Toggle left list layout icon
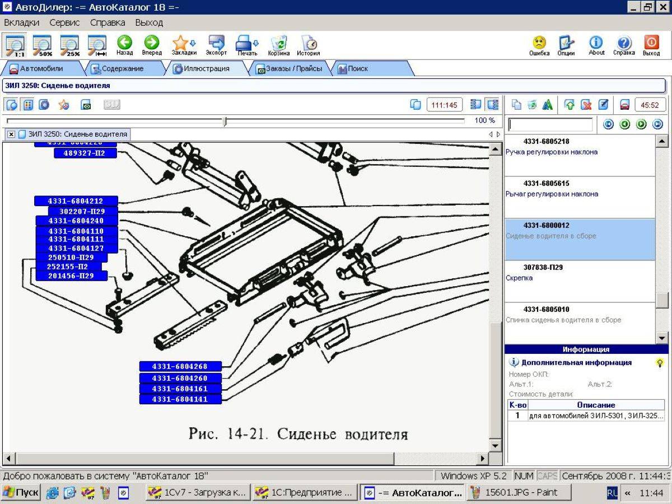The image size is (672, 504). (476, 105)
